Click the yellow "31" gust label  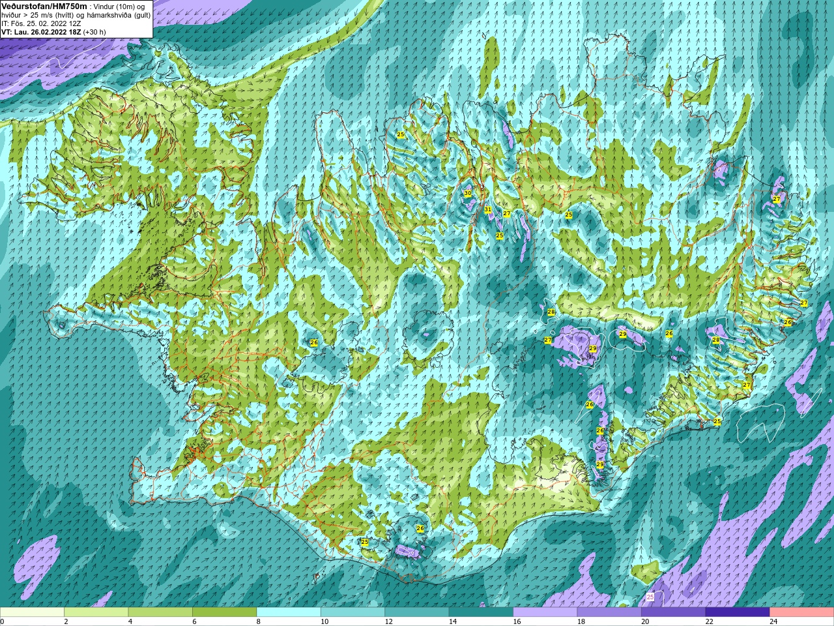point(487,209)
